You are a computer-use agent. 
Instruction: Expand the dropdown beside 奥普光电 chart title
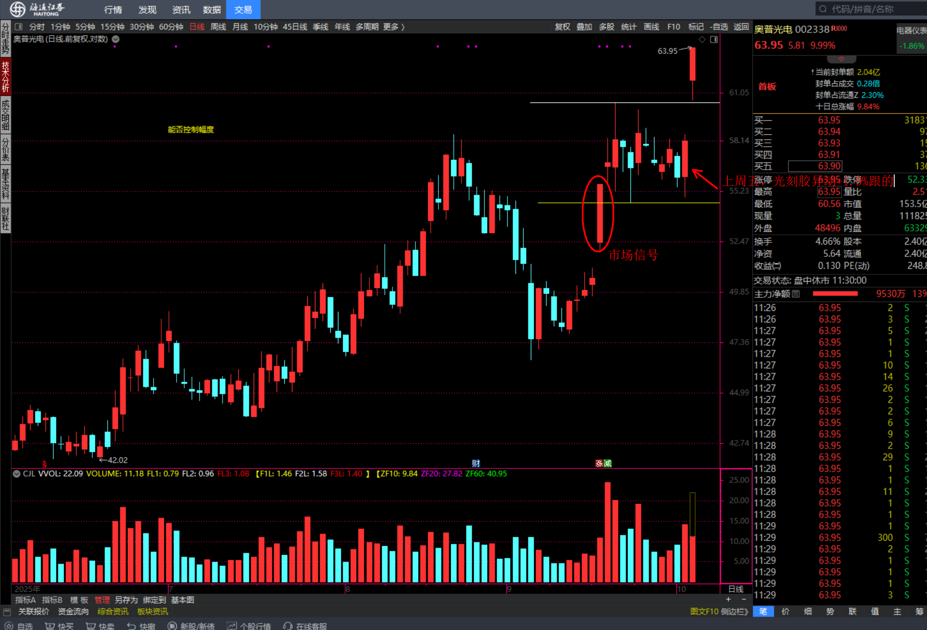tap(115, 39)
